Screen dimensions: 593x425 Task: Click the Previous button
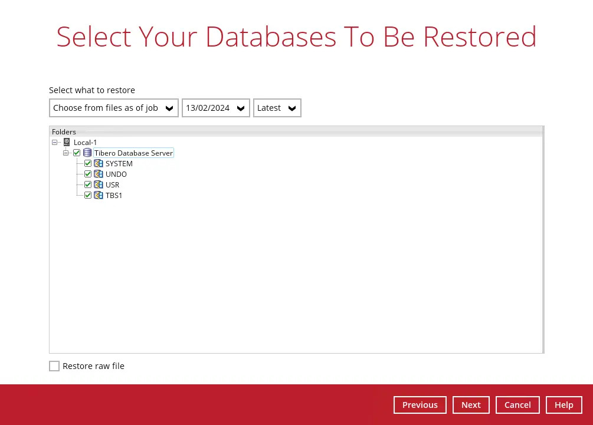click(420, 405)
